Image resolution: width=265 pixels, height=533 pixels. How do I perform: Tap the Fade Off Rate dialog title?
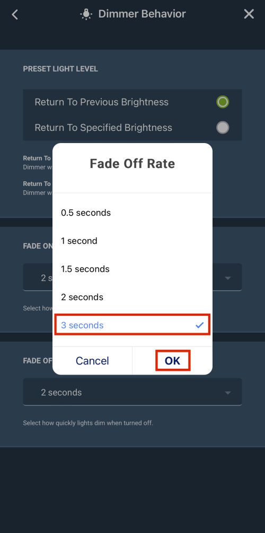(132, 164)
